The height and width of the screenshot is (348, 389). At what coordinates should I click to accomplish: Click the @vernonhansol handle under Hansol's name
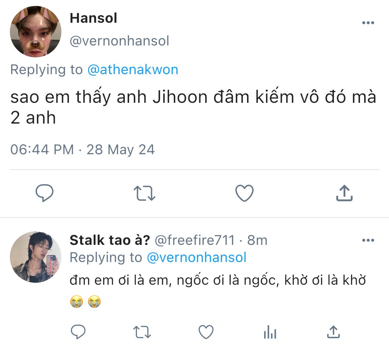click(119, 41)
